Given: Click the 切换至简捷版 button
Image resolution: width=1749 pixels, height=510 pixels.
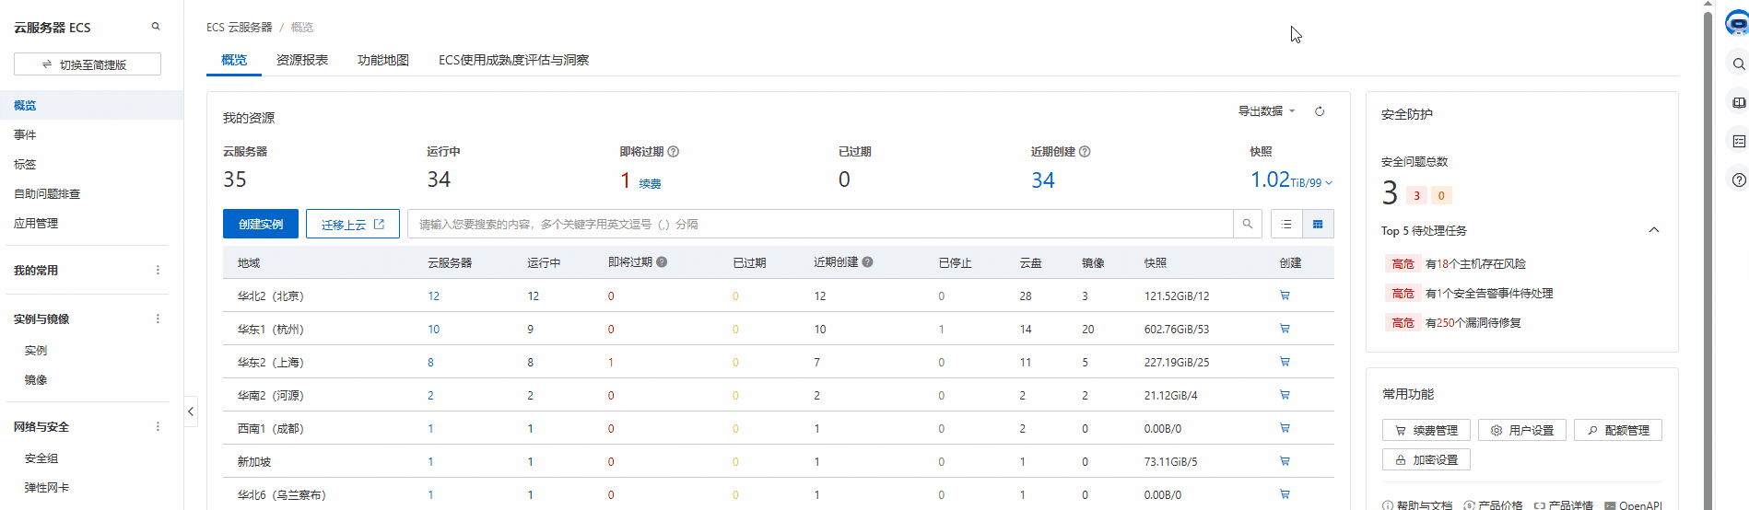Looking at the screenshot, I should click(x=88, y=64).
